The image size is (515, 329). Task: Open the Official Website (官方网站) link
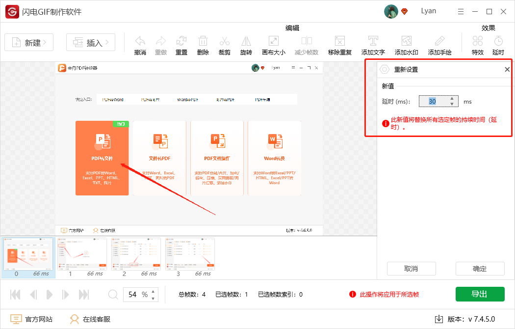tap(31, 319)
